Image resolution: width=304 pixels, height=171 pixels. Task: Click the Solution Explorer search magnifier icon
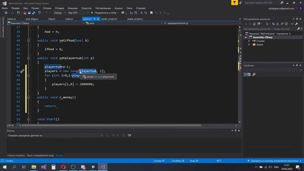coord(298,29)
